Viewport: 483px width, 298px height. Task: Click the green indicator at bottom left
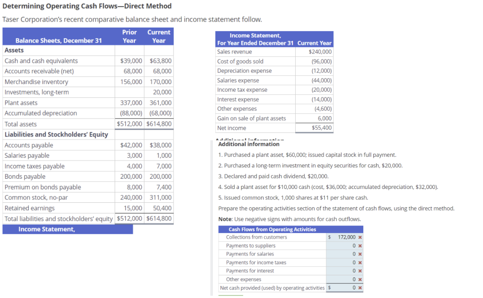231,296
